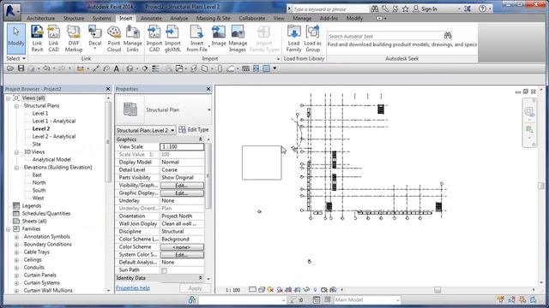Collapse the Elevations (Building Elevation) node

pos(16,168)
